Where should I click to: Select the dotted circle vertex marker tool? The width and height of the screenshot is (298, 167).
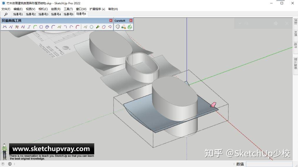pos(91,27)
